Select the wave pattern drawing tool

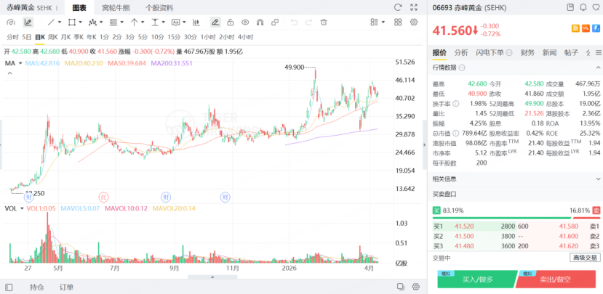(92, 23)
